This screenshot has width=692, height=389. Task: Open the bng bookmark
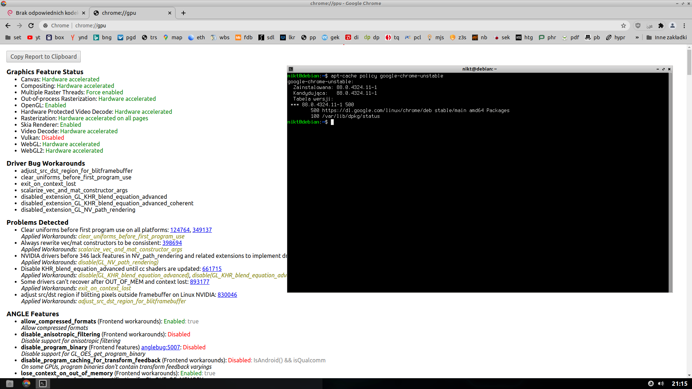coord(103,37)
